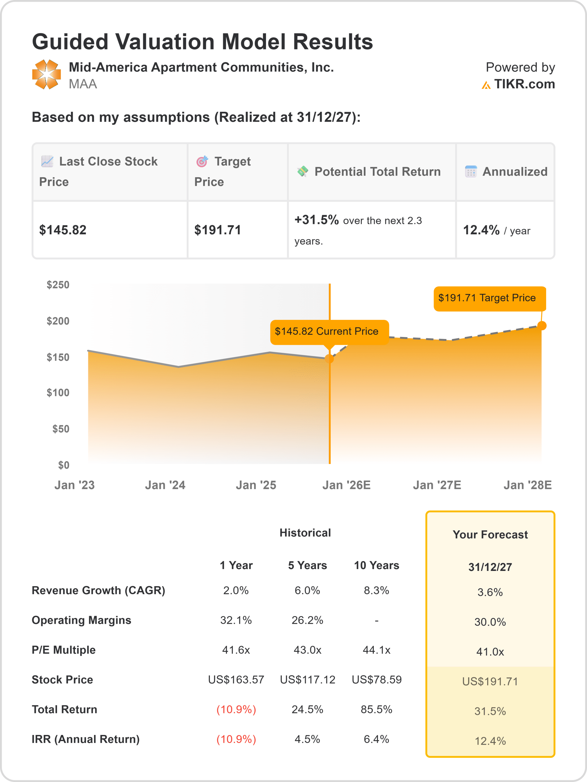Click the target price endpoint dot

[x=542, y=326]
